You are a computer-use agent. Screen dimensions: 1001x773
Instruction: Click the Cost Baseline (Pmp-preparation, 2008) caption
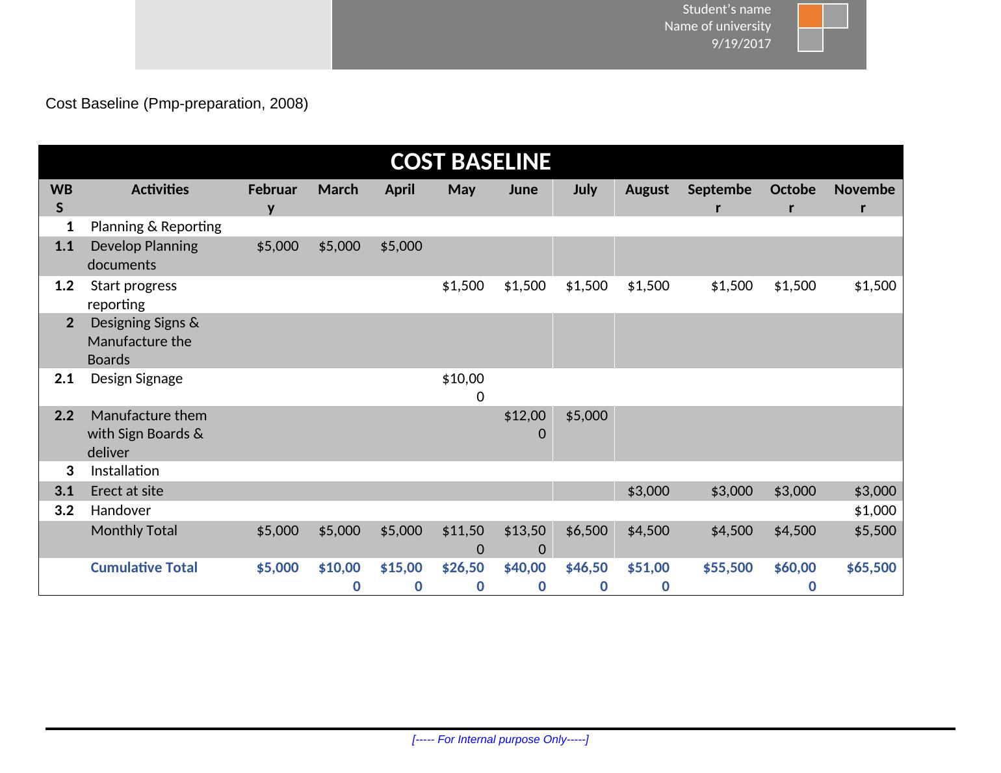(x=177, y=104)
